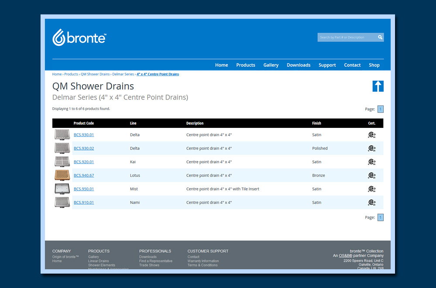Open footer Find a Representative link
436x288 pixels.
pos(156,261)
